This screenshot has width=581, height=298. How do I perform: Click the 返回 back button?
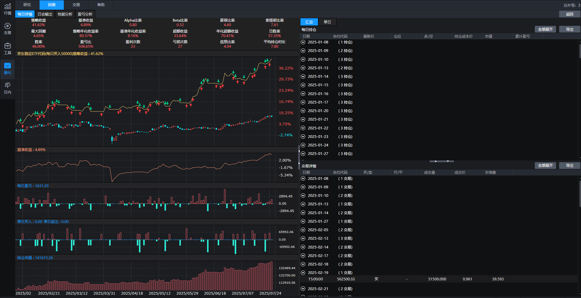click(x=569, y=14)
